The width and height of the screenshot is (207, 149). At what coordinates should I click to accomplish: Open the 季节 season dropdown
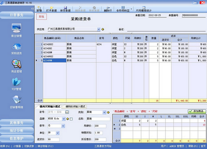click(63, 126)
